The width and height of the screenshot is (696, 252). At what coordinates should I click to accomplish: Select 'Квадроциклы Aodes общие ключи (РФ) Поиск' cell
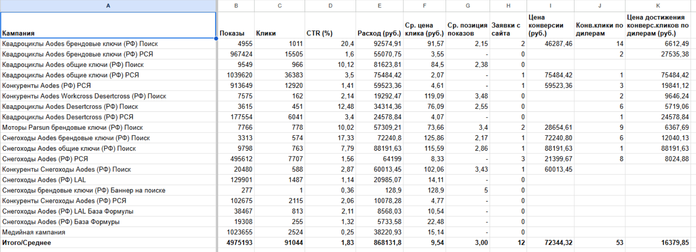click(108, 64)
